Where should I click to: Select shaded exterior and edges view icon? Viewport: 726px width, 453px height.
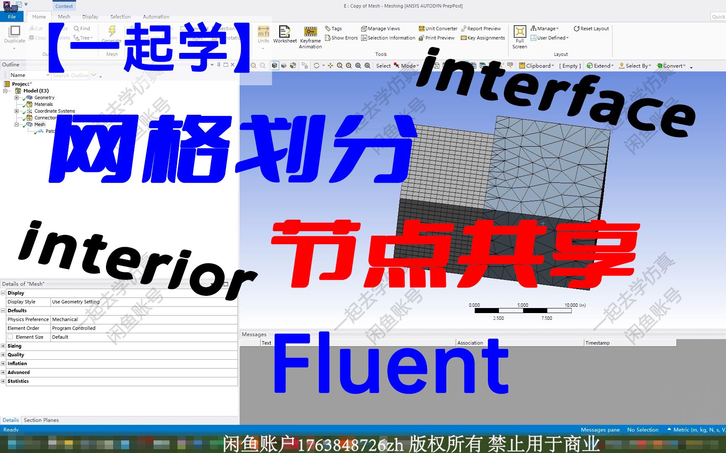pos(274,66)
